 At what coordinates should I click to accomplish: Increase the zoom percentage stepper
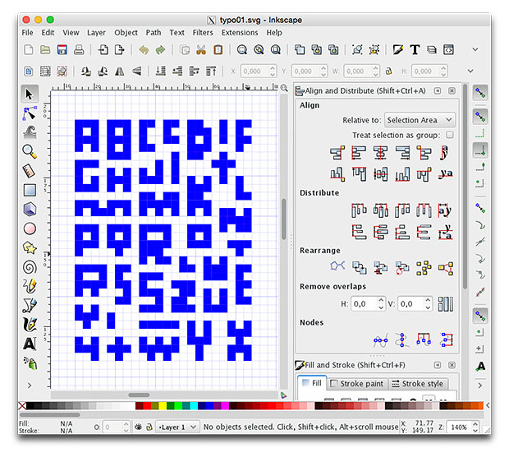click(475, 424)
